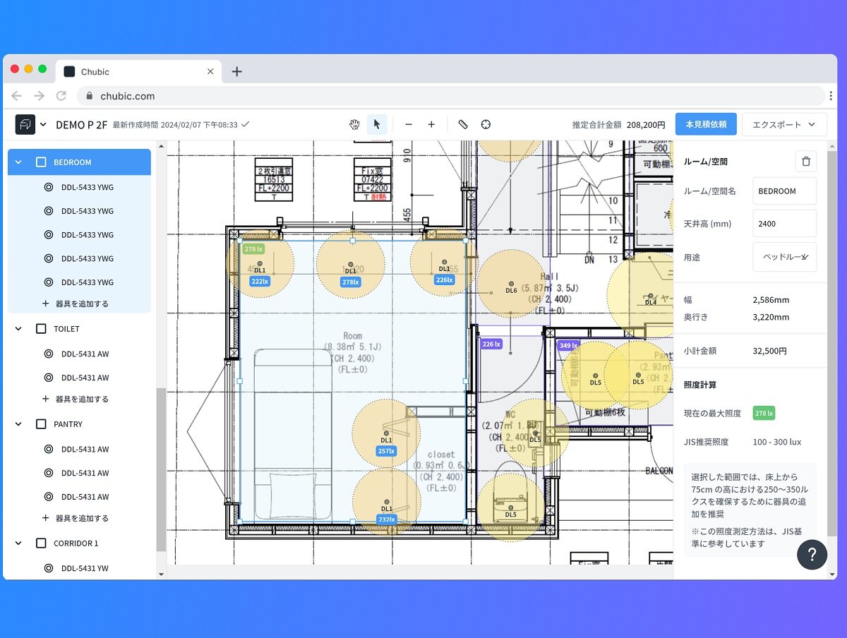Click the browser back arrow
This screenshot has height=638, width=847.
17,96
